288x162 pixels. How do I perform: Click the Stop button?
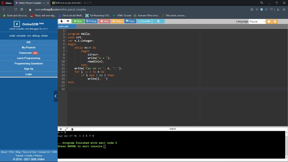tap(105, 21)
